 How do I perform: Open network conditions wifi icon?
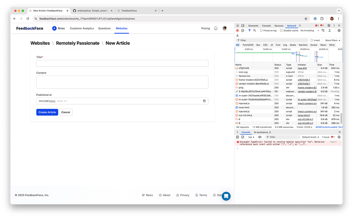point(323,31)
